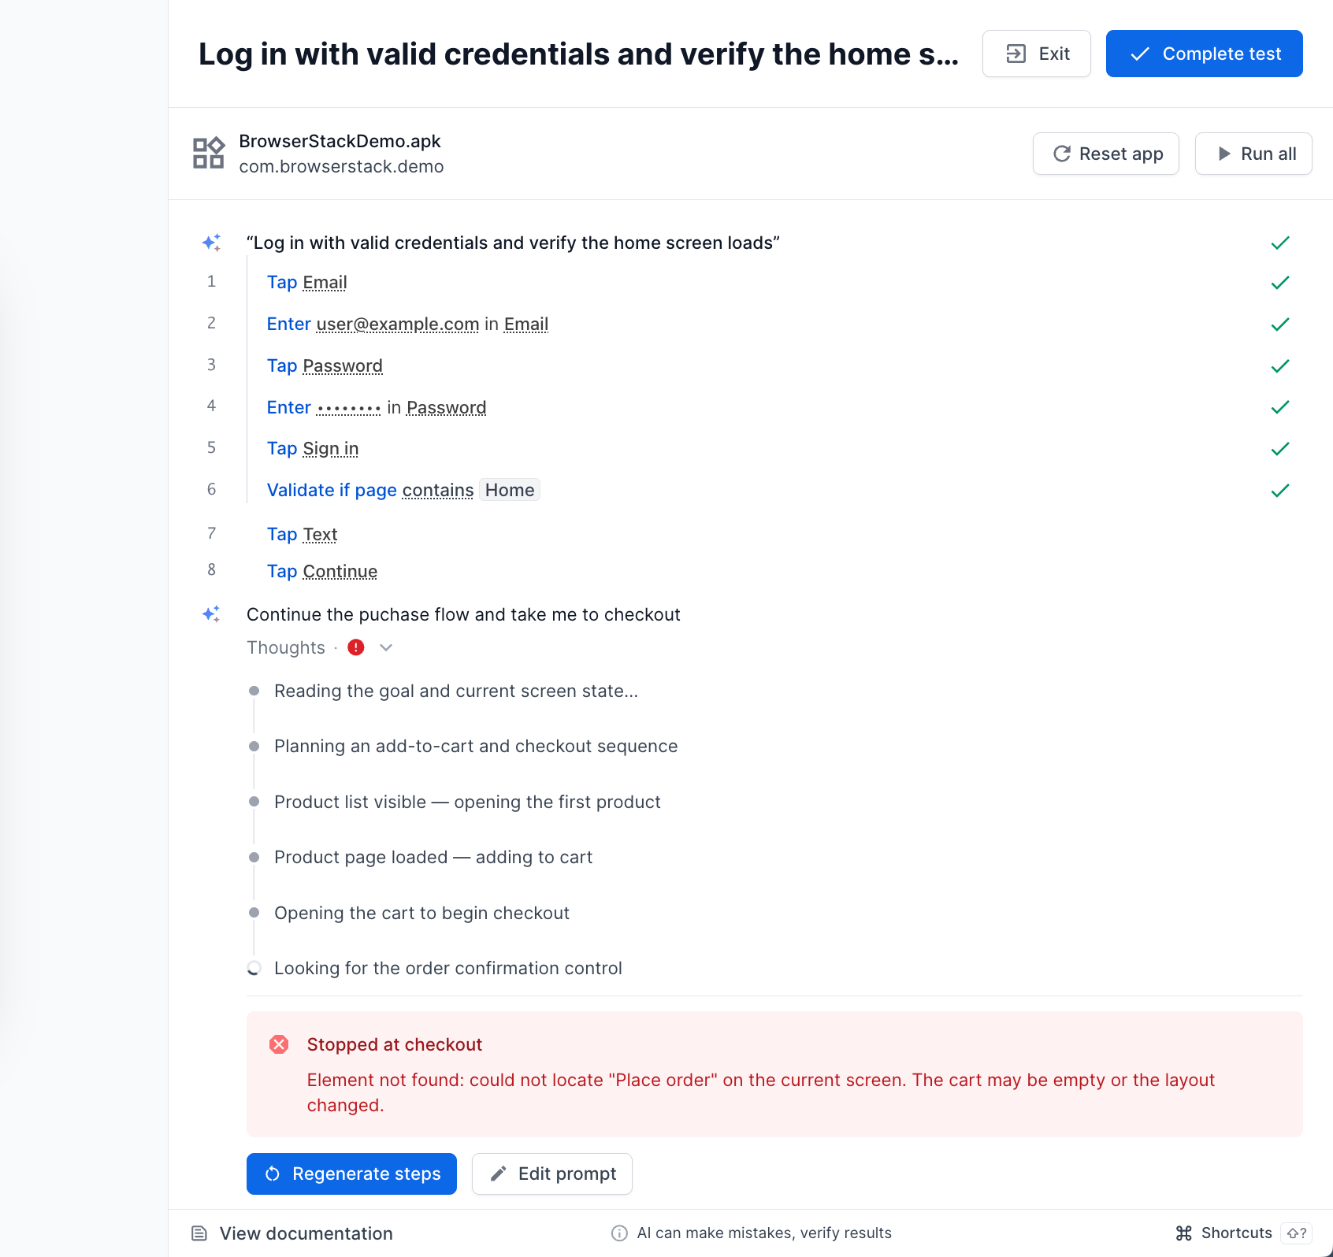Click Reset app button

(1106, 154)
